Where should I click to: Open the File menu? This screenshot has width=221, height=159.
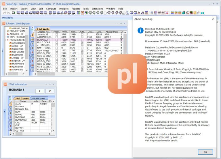point(5,9)
